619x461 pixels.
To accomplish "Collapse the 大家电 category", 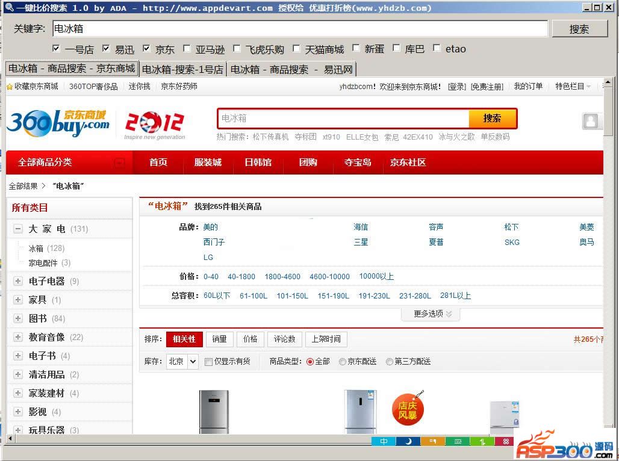I will pos(18,229).
